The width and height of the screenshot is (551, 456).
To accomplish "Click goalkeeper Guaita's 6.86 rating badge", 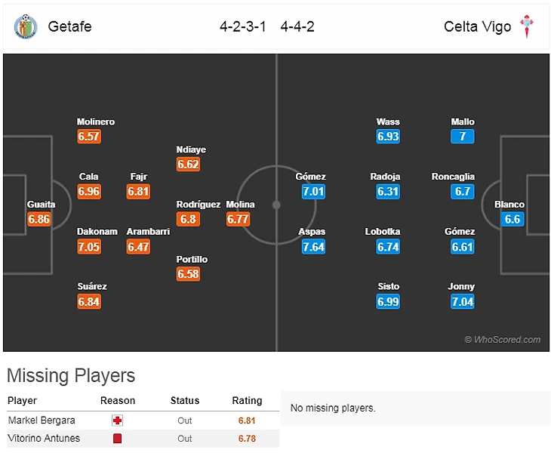I will pyautogui.click(x=38, y=220).
